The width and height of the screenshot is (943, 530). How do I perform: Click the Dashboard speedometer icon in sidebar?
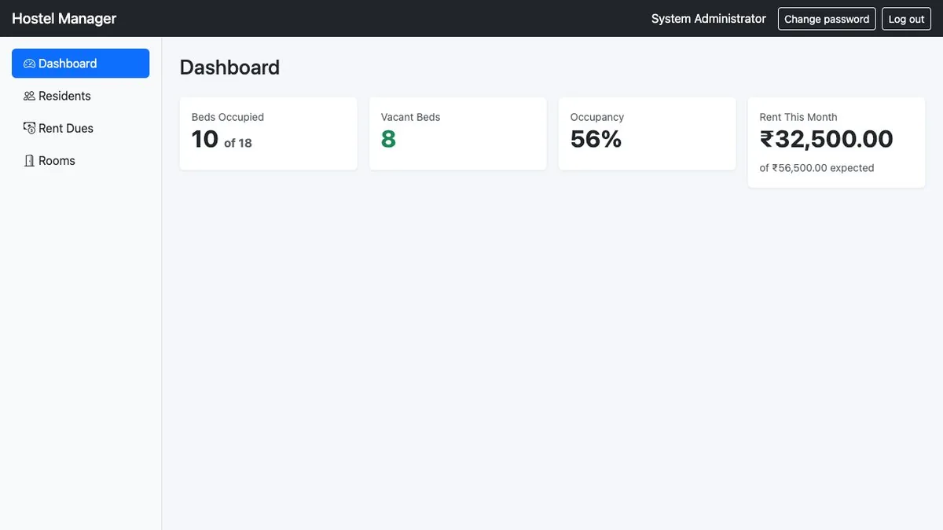pos(29,64)
